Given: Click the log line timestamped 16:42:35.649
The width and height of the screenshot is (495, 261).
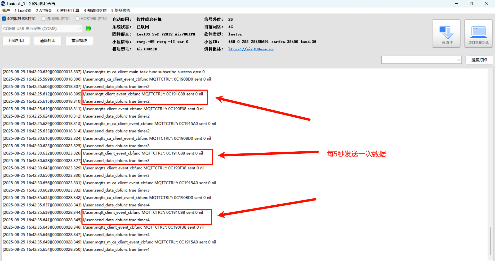Looking at the screenshot, I should coord(109,242).
